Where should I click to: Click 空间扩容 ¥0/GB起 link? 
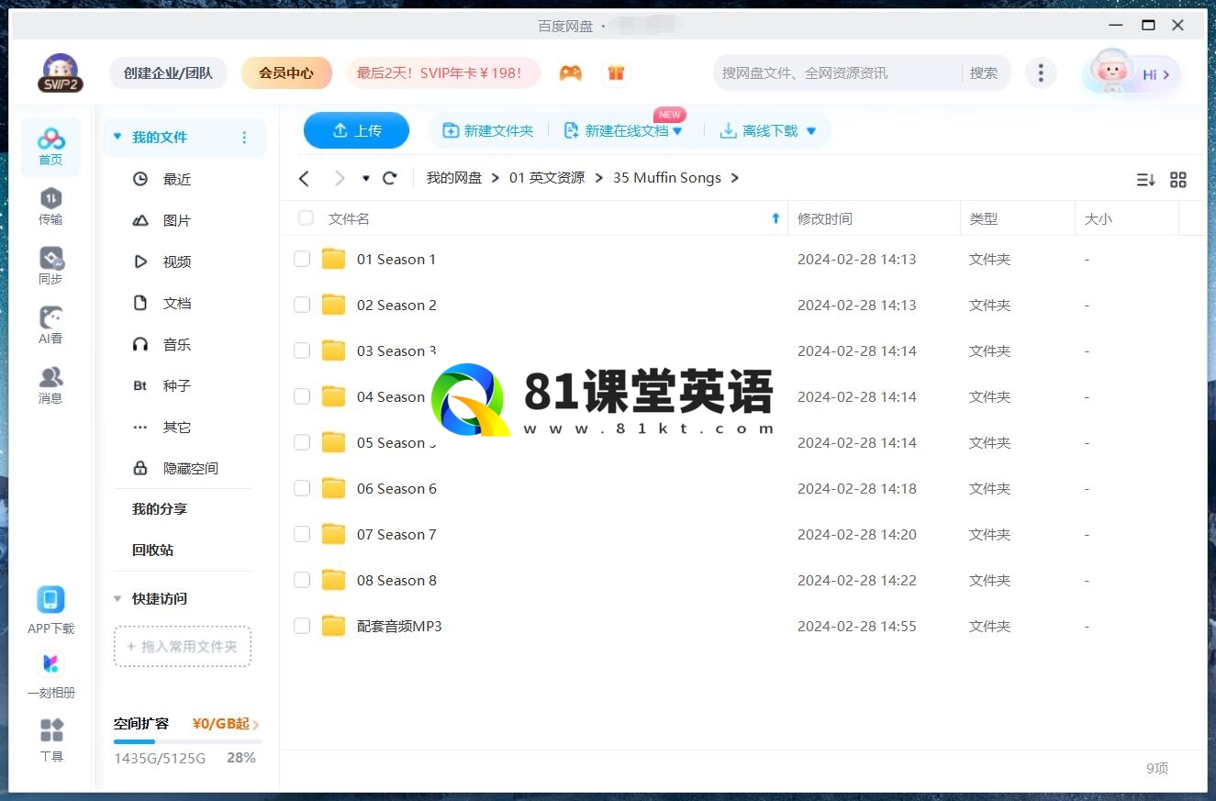[x=186, y=724]
